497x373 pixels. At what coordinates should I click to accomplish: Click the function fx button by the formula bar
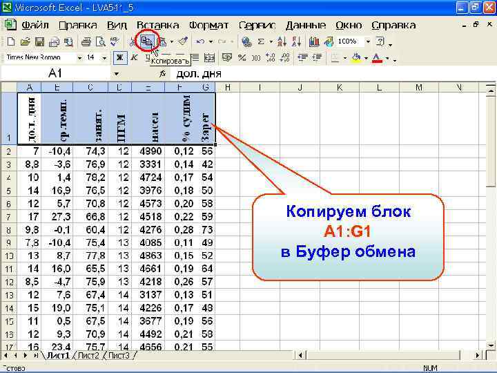163,74
